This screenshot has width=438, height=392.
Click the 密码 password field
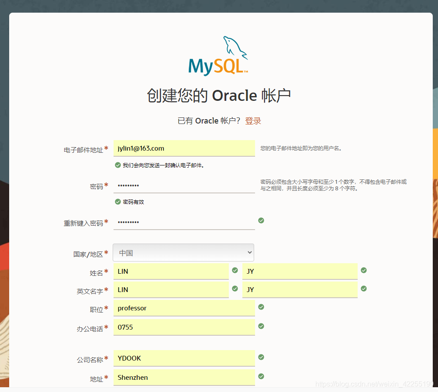pos(184,185)
